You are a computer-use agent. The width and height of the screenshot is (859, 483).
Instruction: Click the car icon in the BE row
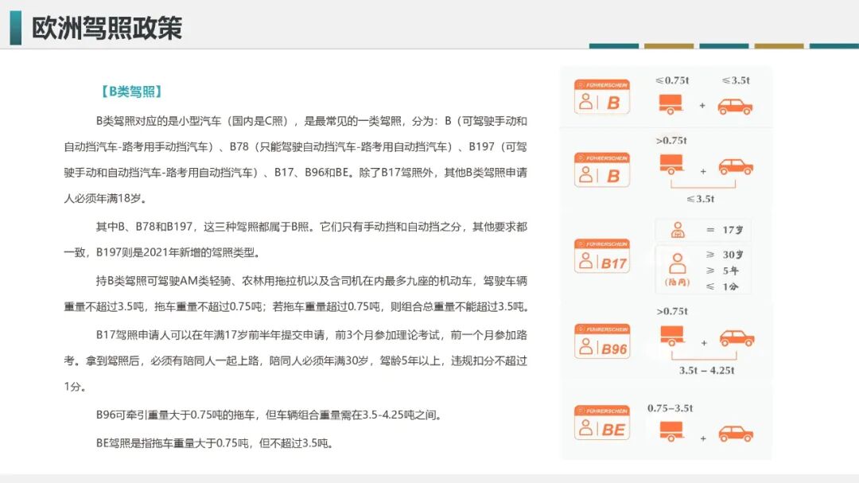click(x=736, y=434)
